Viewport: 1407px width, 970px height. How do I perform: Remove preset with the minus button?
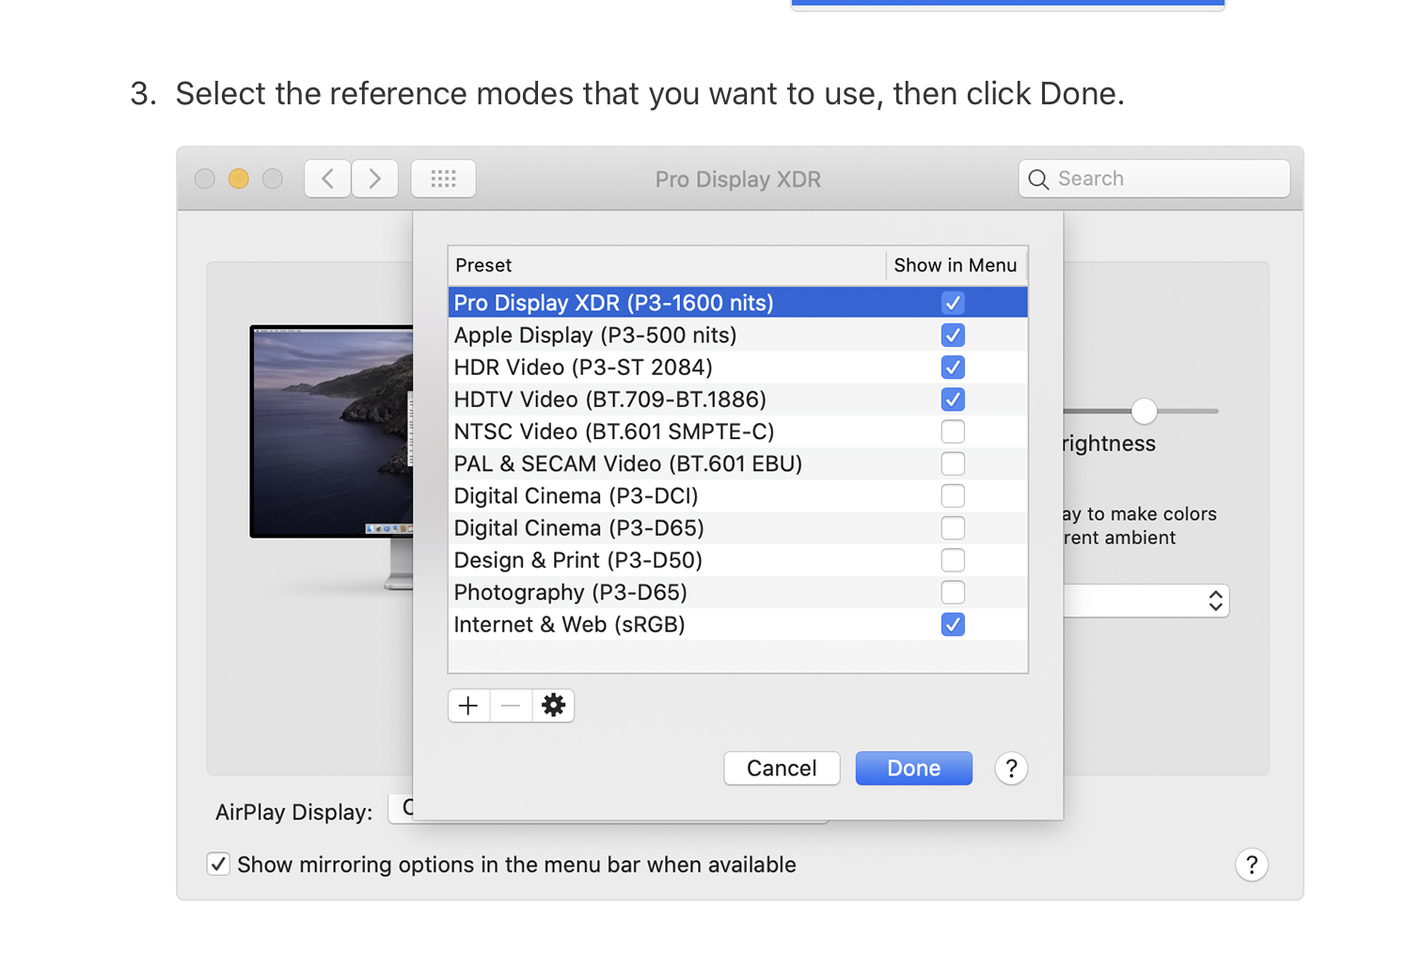coord(511,706)
